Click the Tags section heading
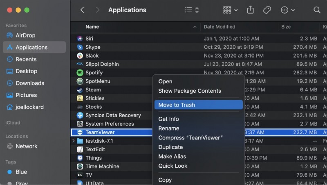Screen dimensions: 327x185 tap(11, 162)
